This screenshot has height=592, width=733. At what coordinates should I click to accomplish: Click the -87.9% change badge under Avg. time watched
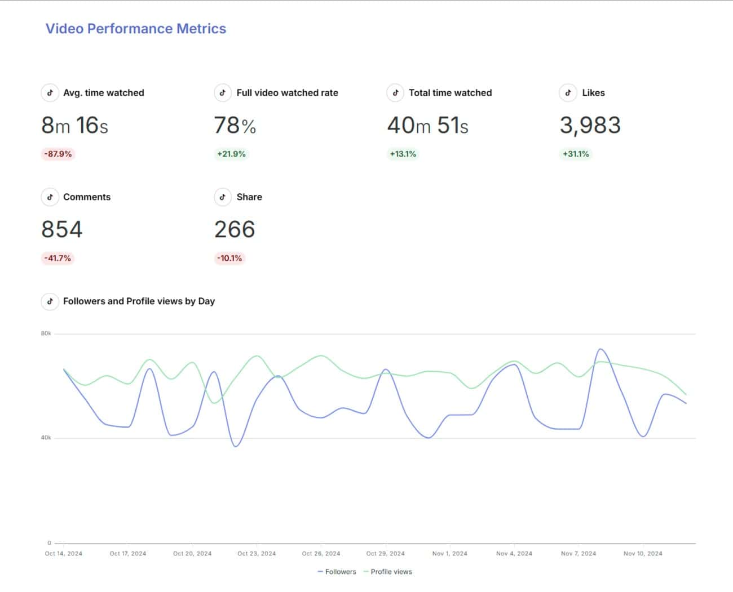[57, 153]
